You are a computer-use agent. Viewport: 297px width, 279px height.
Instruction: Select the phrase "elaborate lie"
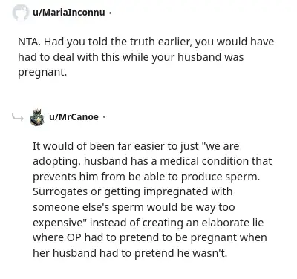click(x=232, y=223)
